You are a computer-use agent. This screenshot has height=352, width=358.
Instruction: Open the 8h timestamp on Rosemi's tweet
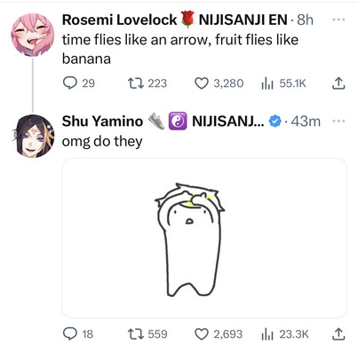(305, 20)
